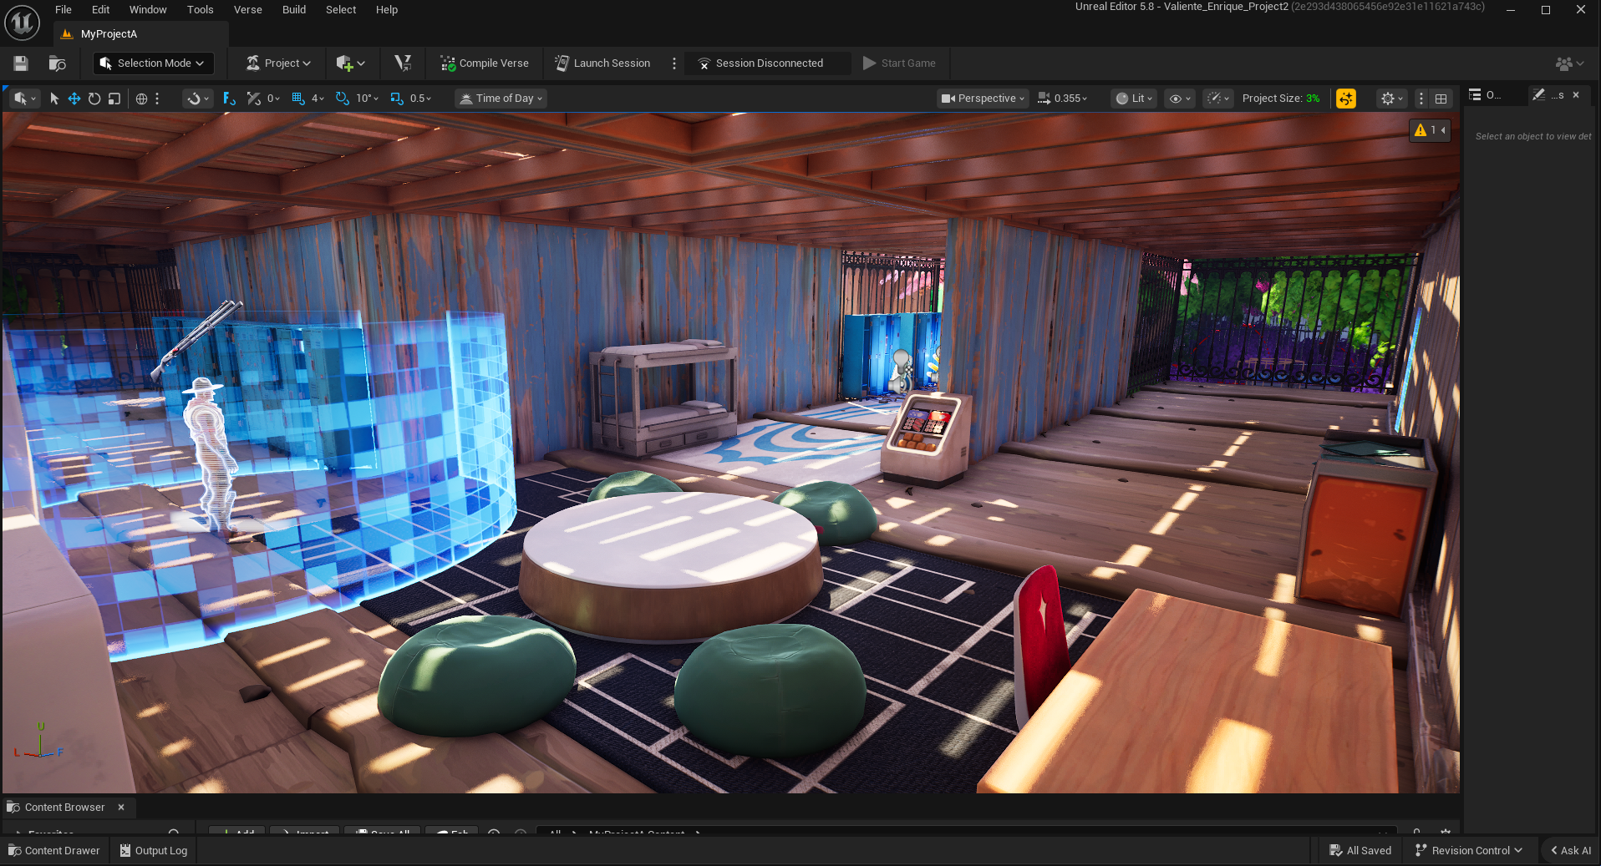This screenshot has height=866, width=1601.
Task: Save the current level with the disk icon
Action: tap(21, 63)
